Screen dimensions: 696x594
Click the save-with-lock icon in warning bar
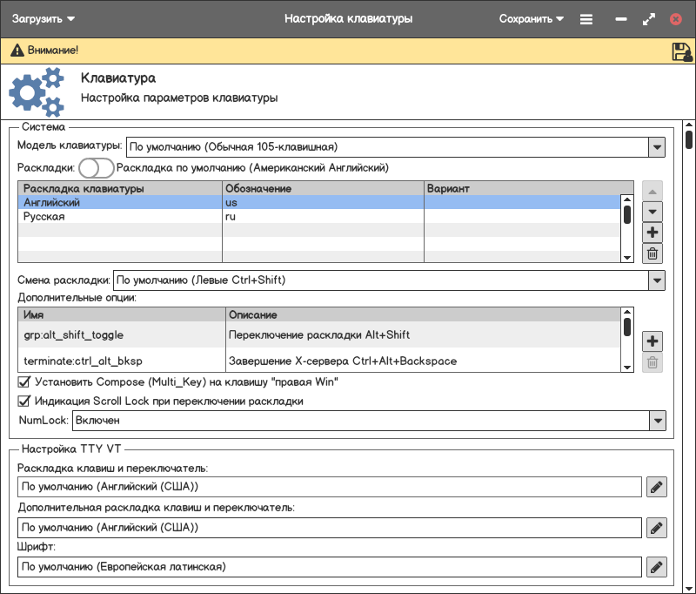681,52
